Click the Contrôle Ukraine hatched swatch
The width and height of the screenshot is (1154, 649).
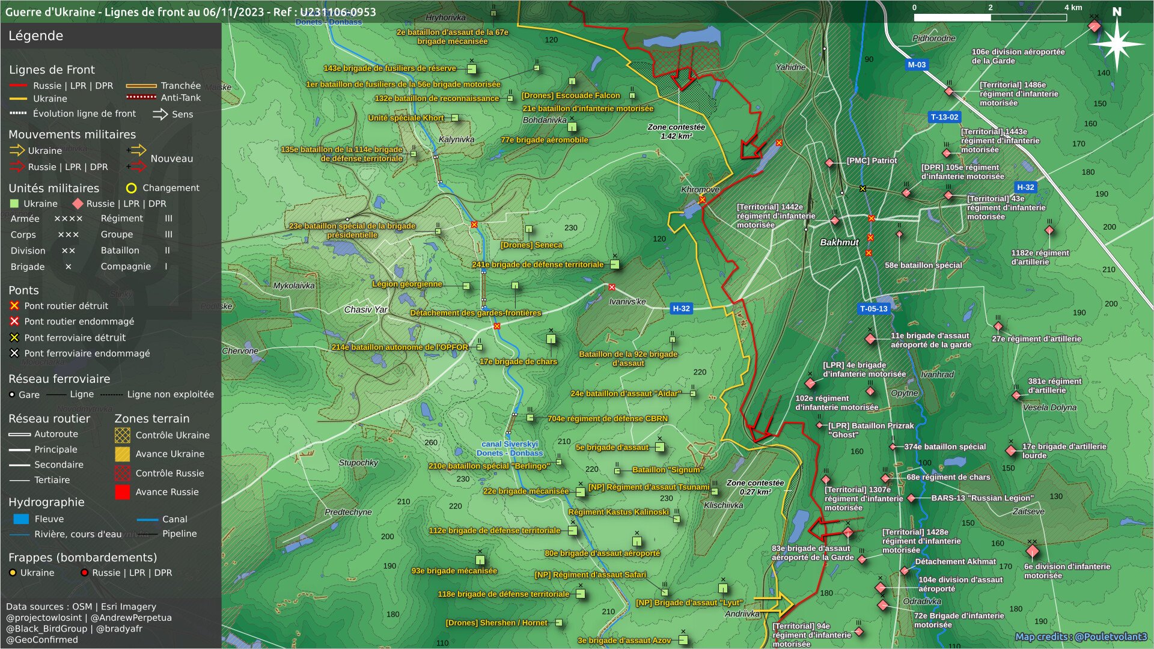tap(123, 435)
